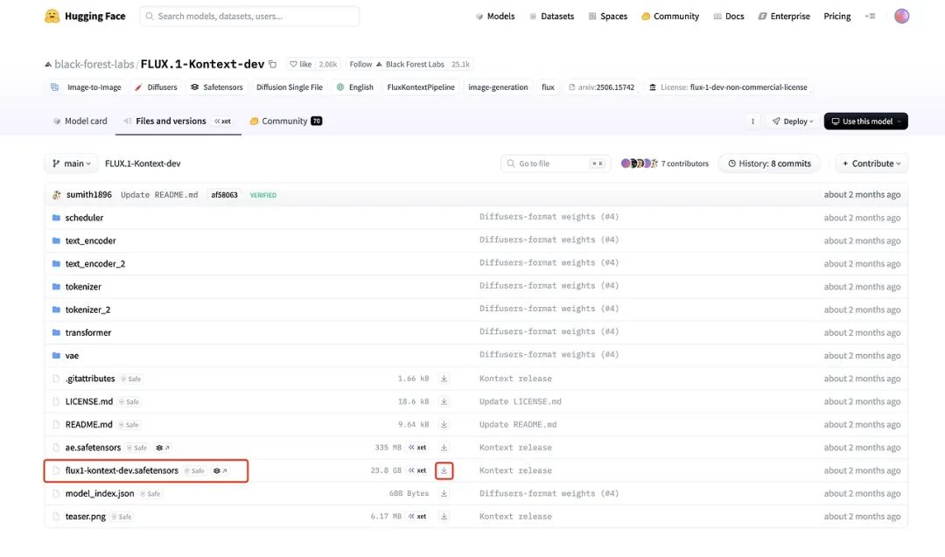Open safetensors viewer icon for flux1-kontext-dev.safetensors
The width and height of the screenshot is (945, 557).
220,470
